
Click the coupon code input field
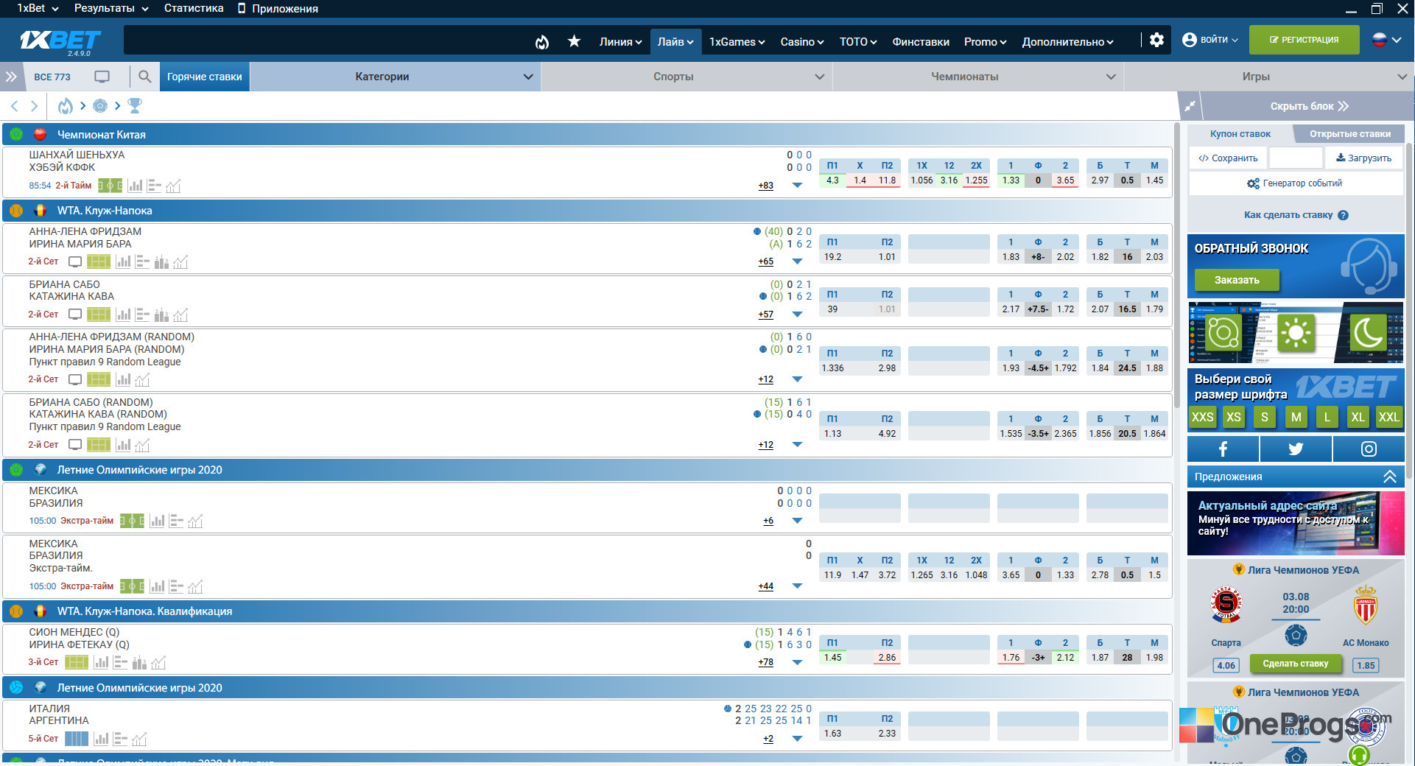[1296, 158]
